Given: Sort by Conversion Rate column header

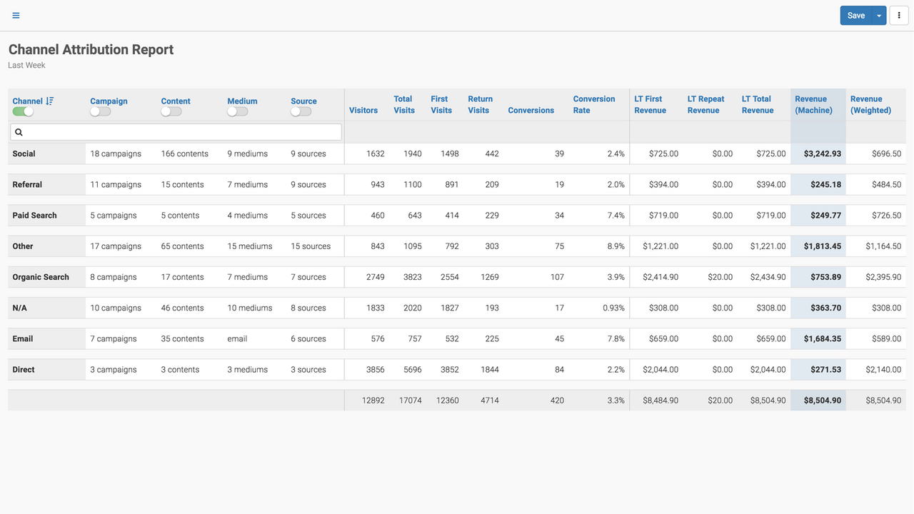Looking at the screenshot, I should pos(594,105).
